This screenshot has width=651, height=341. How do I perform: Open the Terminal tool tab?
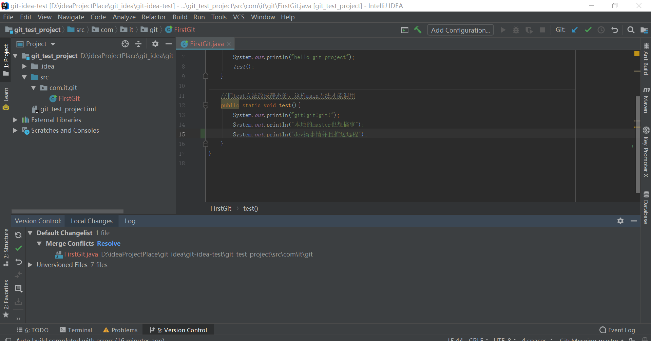[76, 330]
